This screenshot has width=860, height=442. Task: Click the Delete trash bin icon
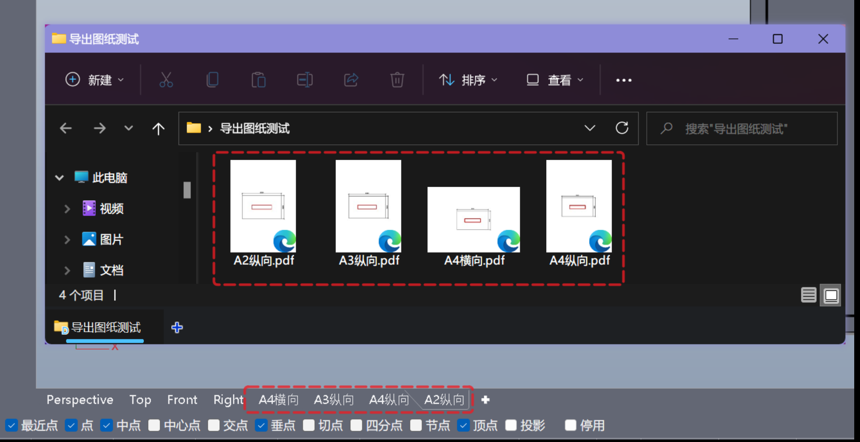(397, 80)
